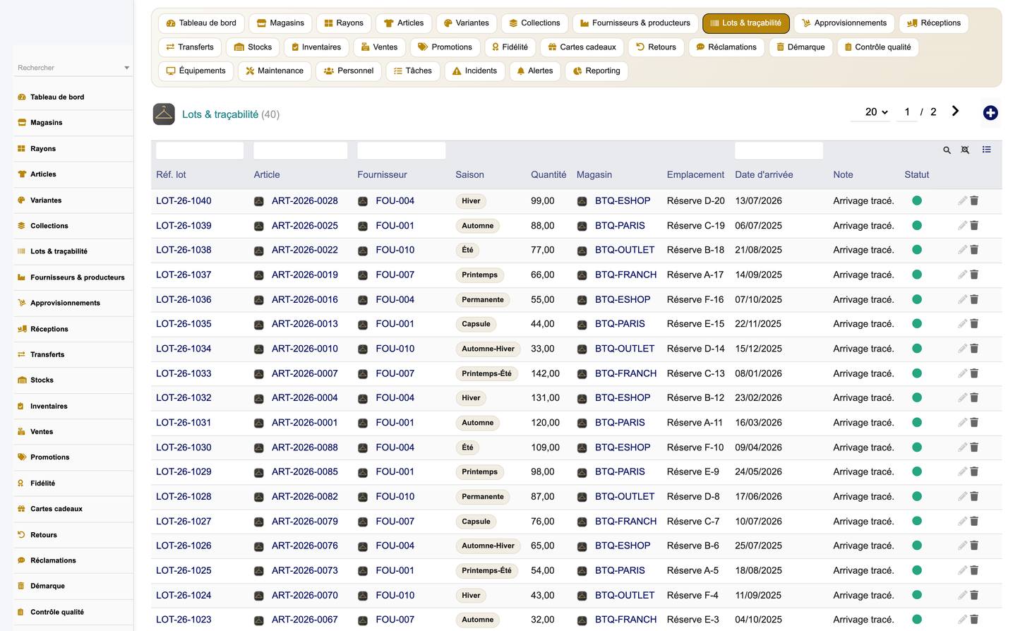1020x631 pixels.
Task: Open lot link LOT-26-1036
Action: point(184,299)
